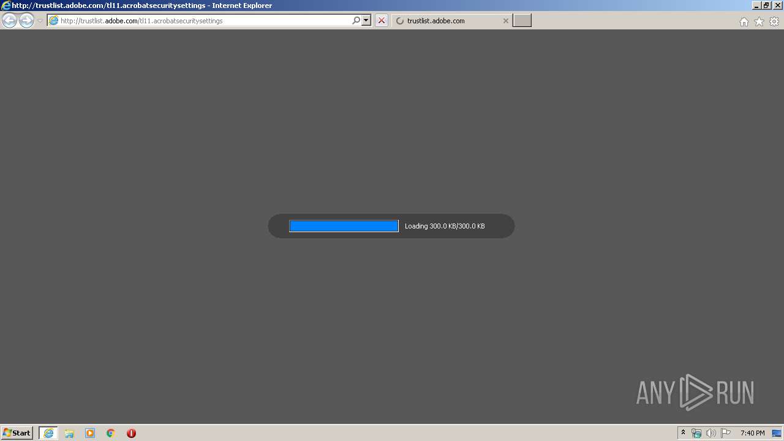The width and height of the screenshot is (784, 441).
Task: Open Favorites star icon
Action: [759, 21]
